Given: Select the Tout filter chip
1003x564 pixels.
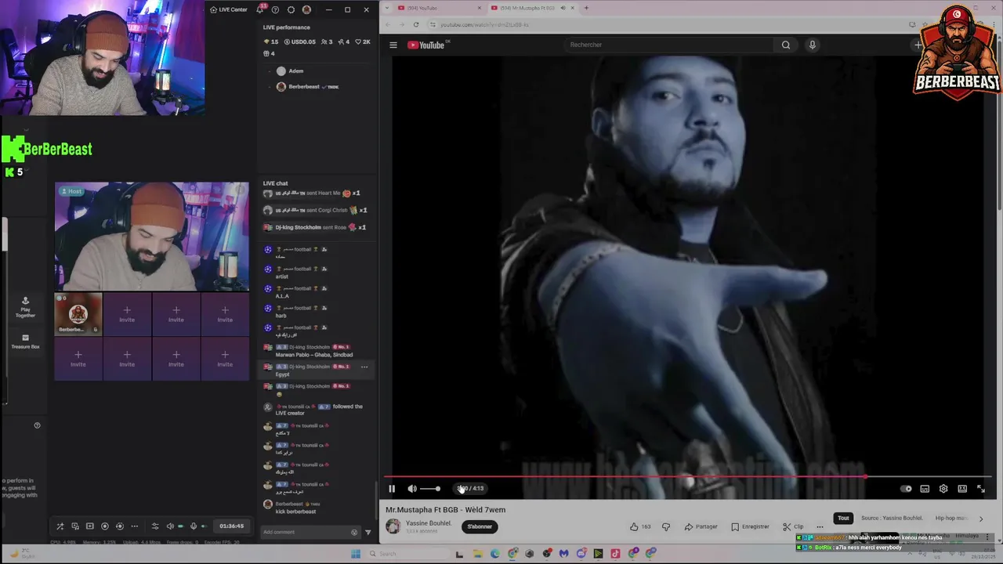Looking at the screenshot, I should 843,518.
